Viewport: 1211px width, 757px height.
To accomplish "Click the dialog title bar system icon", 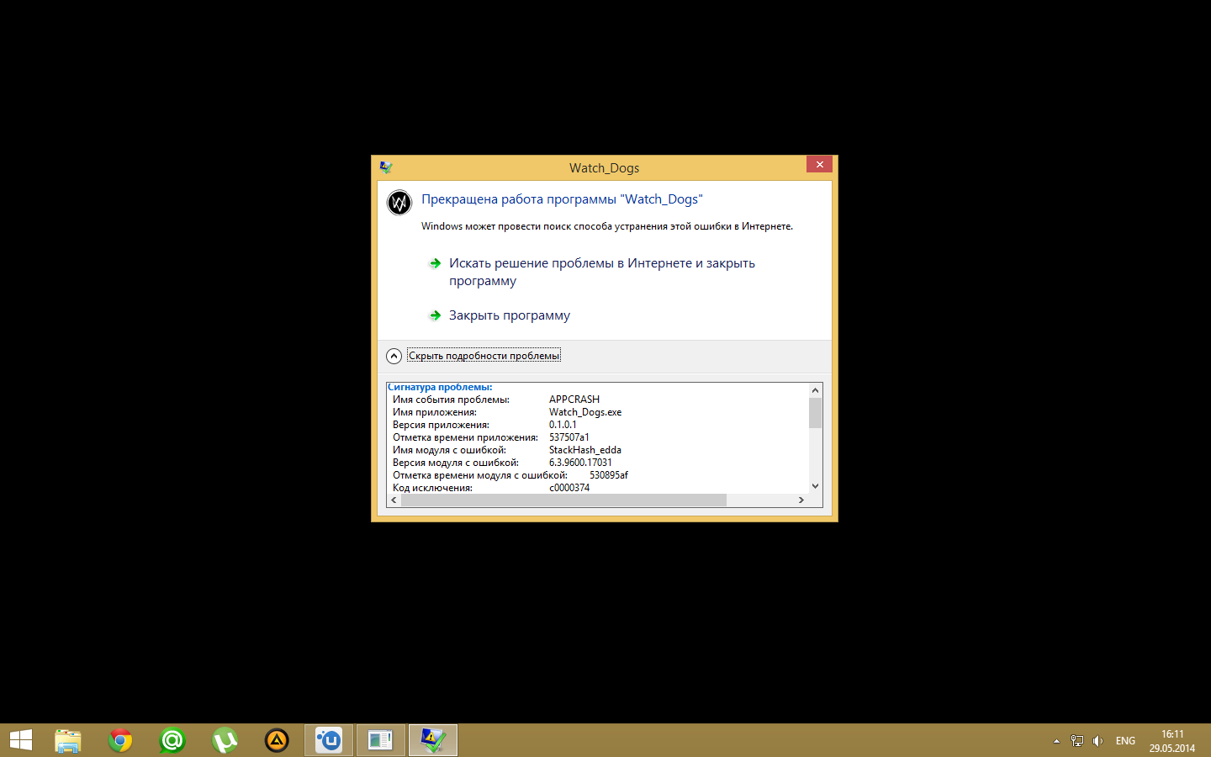I will pyautogui.click(x=386, y=167).
